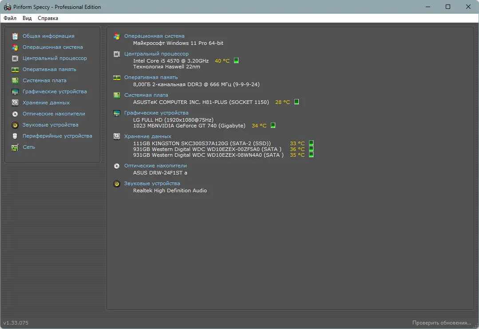Click the network card icon beside Сеть

pyautogui.click(x=15, y=147)
